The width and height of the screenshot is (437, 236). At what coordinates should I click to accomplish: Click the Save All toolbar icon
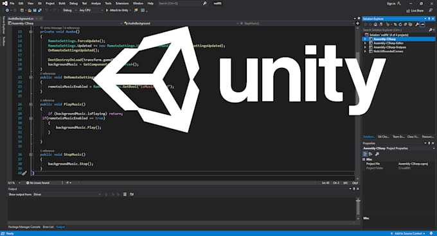(x=40, y=10)
